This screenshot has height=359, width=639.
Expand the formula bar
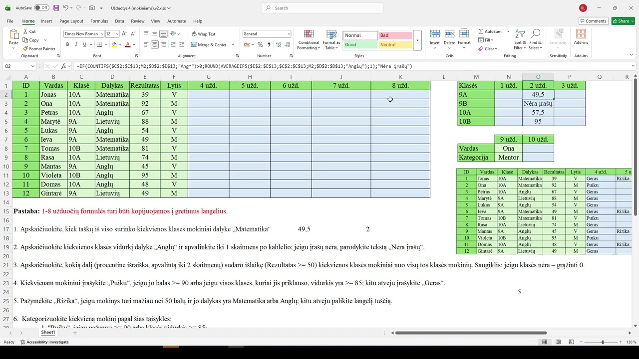(x=633, y=66)
